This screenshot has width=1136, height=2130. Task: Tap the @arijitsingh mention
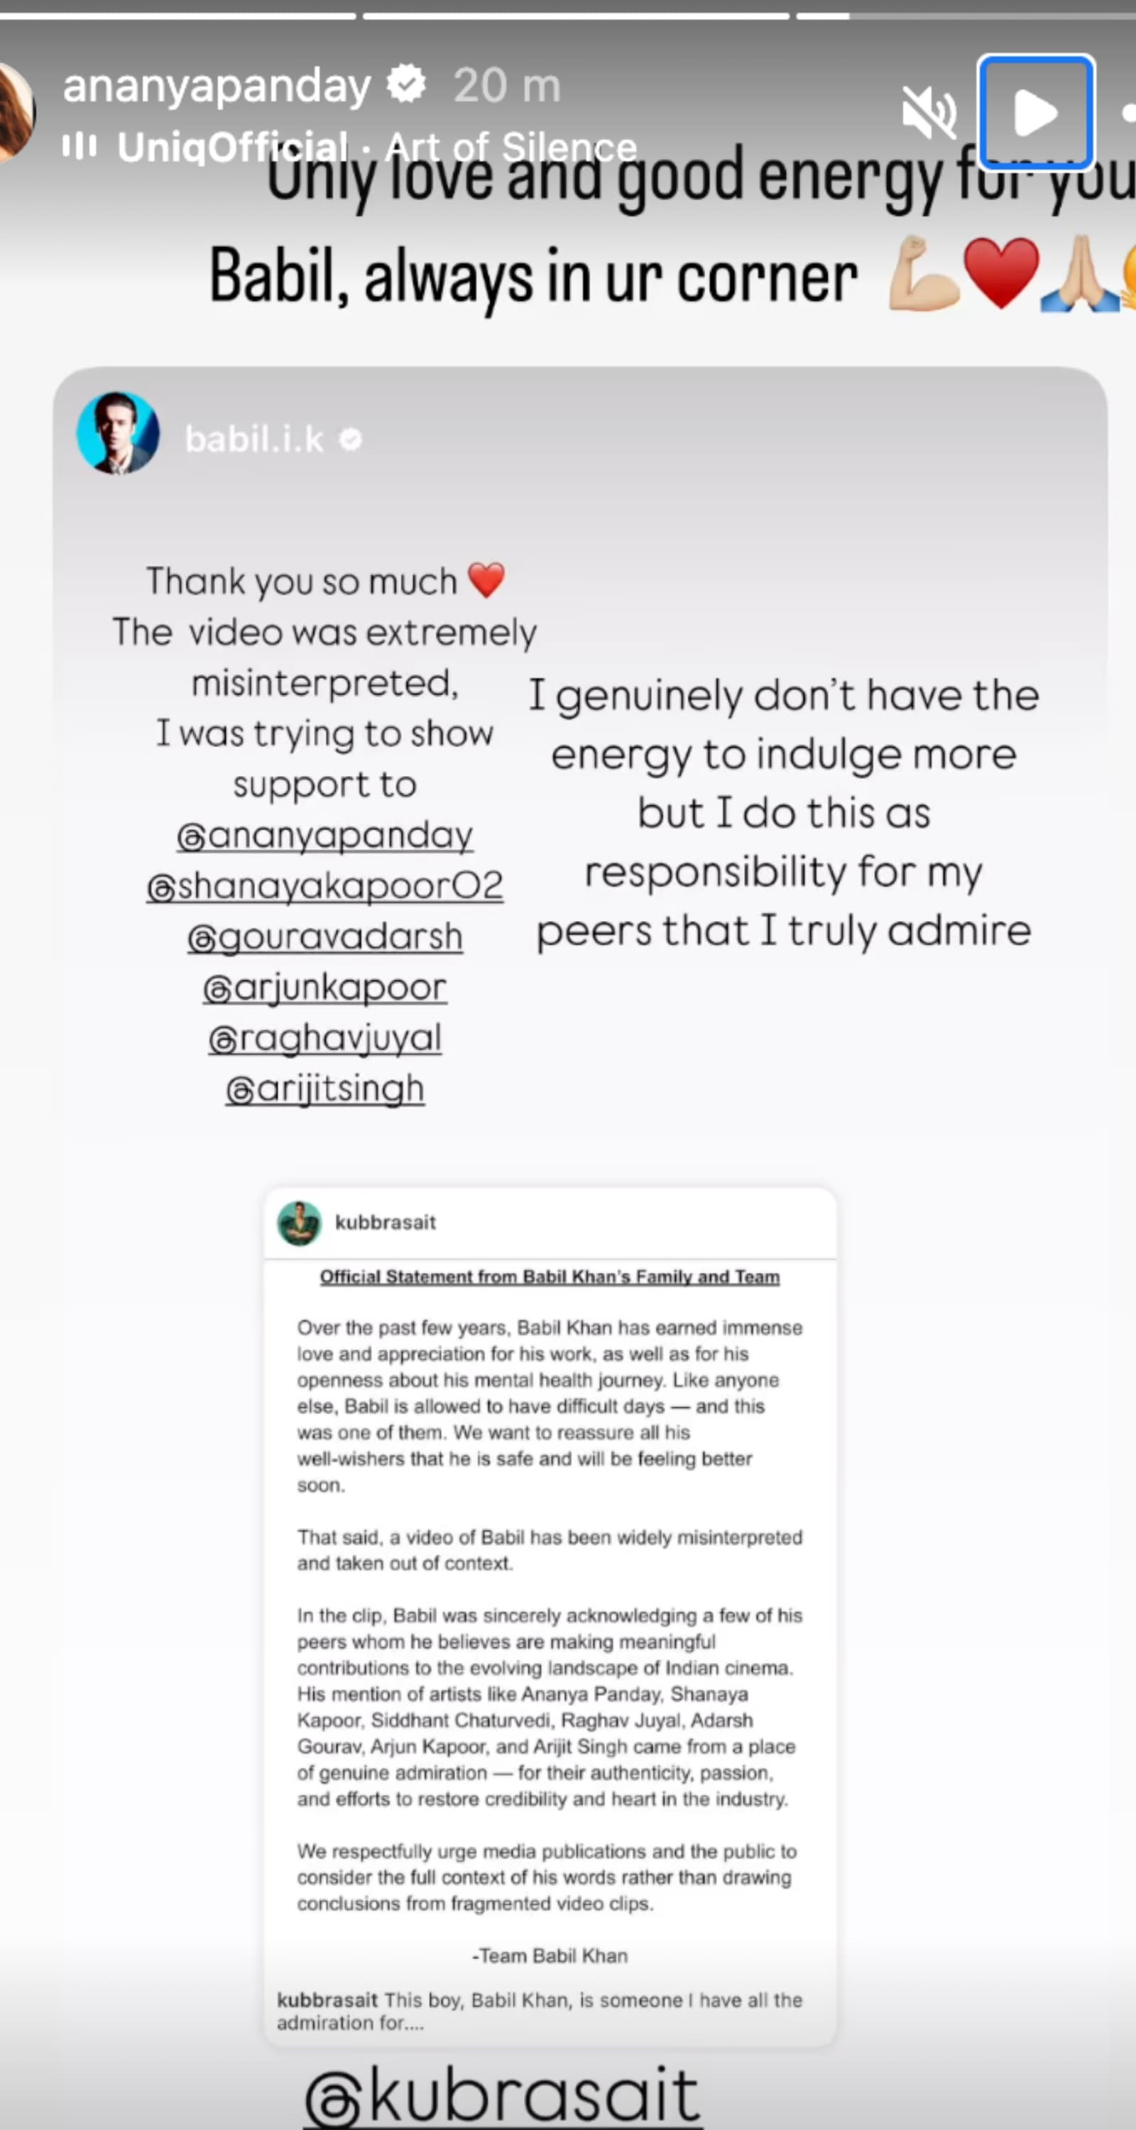pyautogui.click(x=325, y=1089)
